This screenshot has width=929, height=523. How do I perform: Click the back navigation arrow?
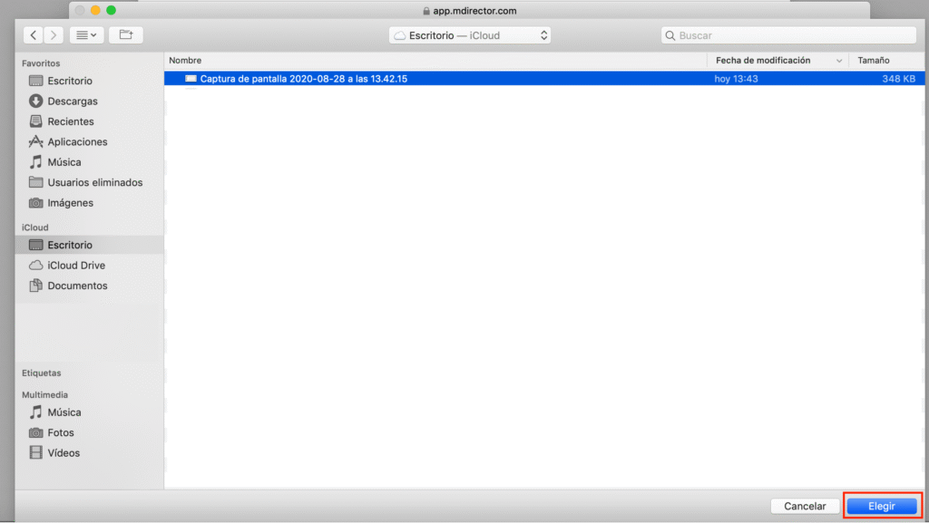pos(34,35)
